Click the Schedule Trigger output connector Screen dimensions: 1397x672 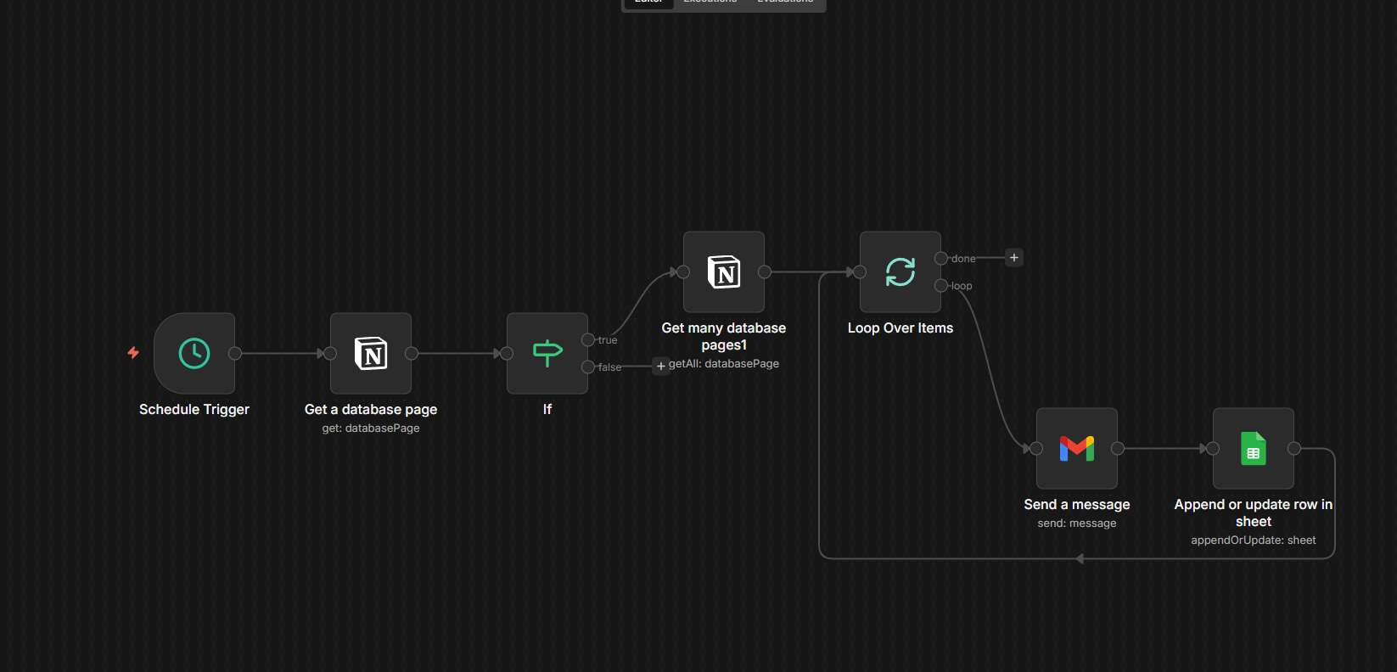pyautogui.click(x=235, y=353)
